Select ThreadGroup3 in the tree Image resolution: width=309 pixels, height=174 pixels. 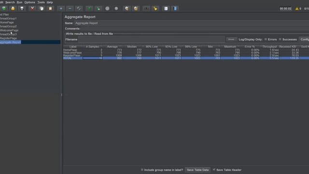point(8,34)
